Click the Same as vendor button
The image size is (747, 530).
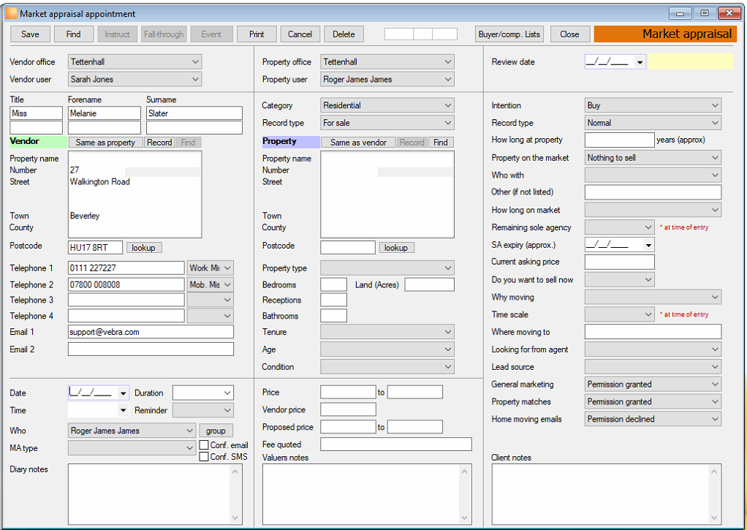[x=358, y=143]
